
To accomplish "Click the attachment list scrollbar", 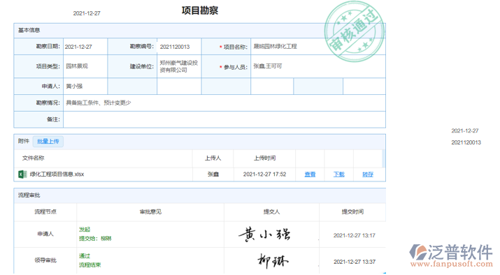I will pyautogui.click(x=384, y=158).
